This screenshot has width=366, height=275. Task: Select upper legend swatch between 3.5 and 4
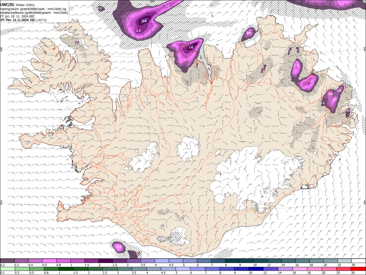click(148, 261)
